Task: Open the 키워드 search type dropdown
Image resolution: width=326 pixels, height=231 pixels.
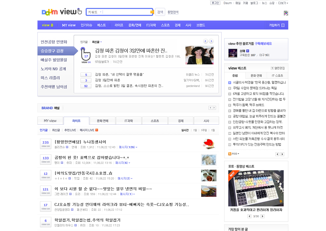Action: pos(95,12)
